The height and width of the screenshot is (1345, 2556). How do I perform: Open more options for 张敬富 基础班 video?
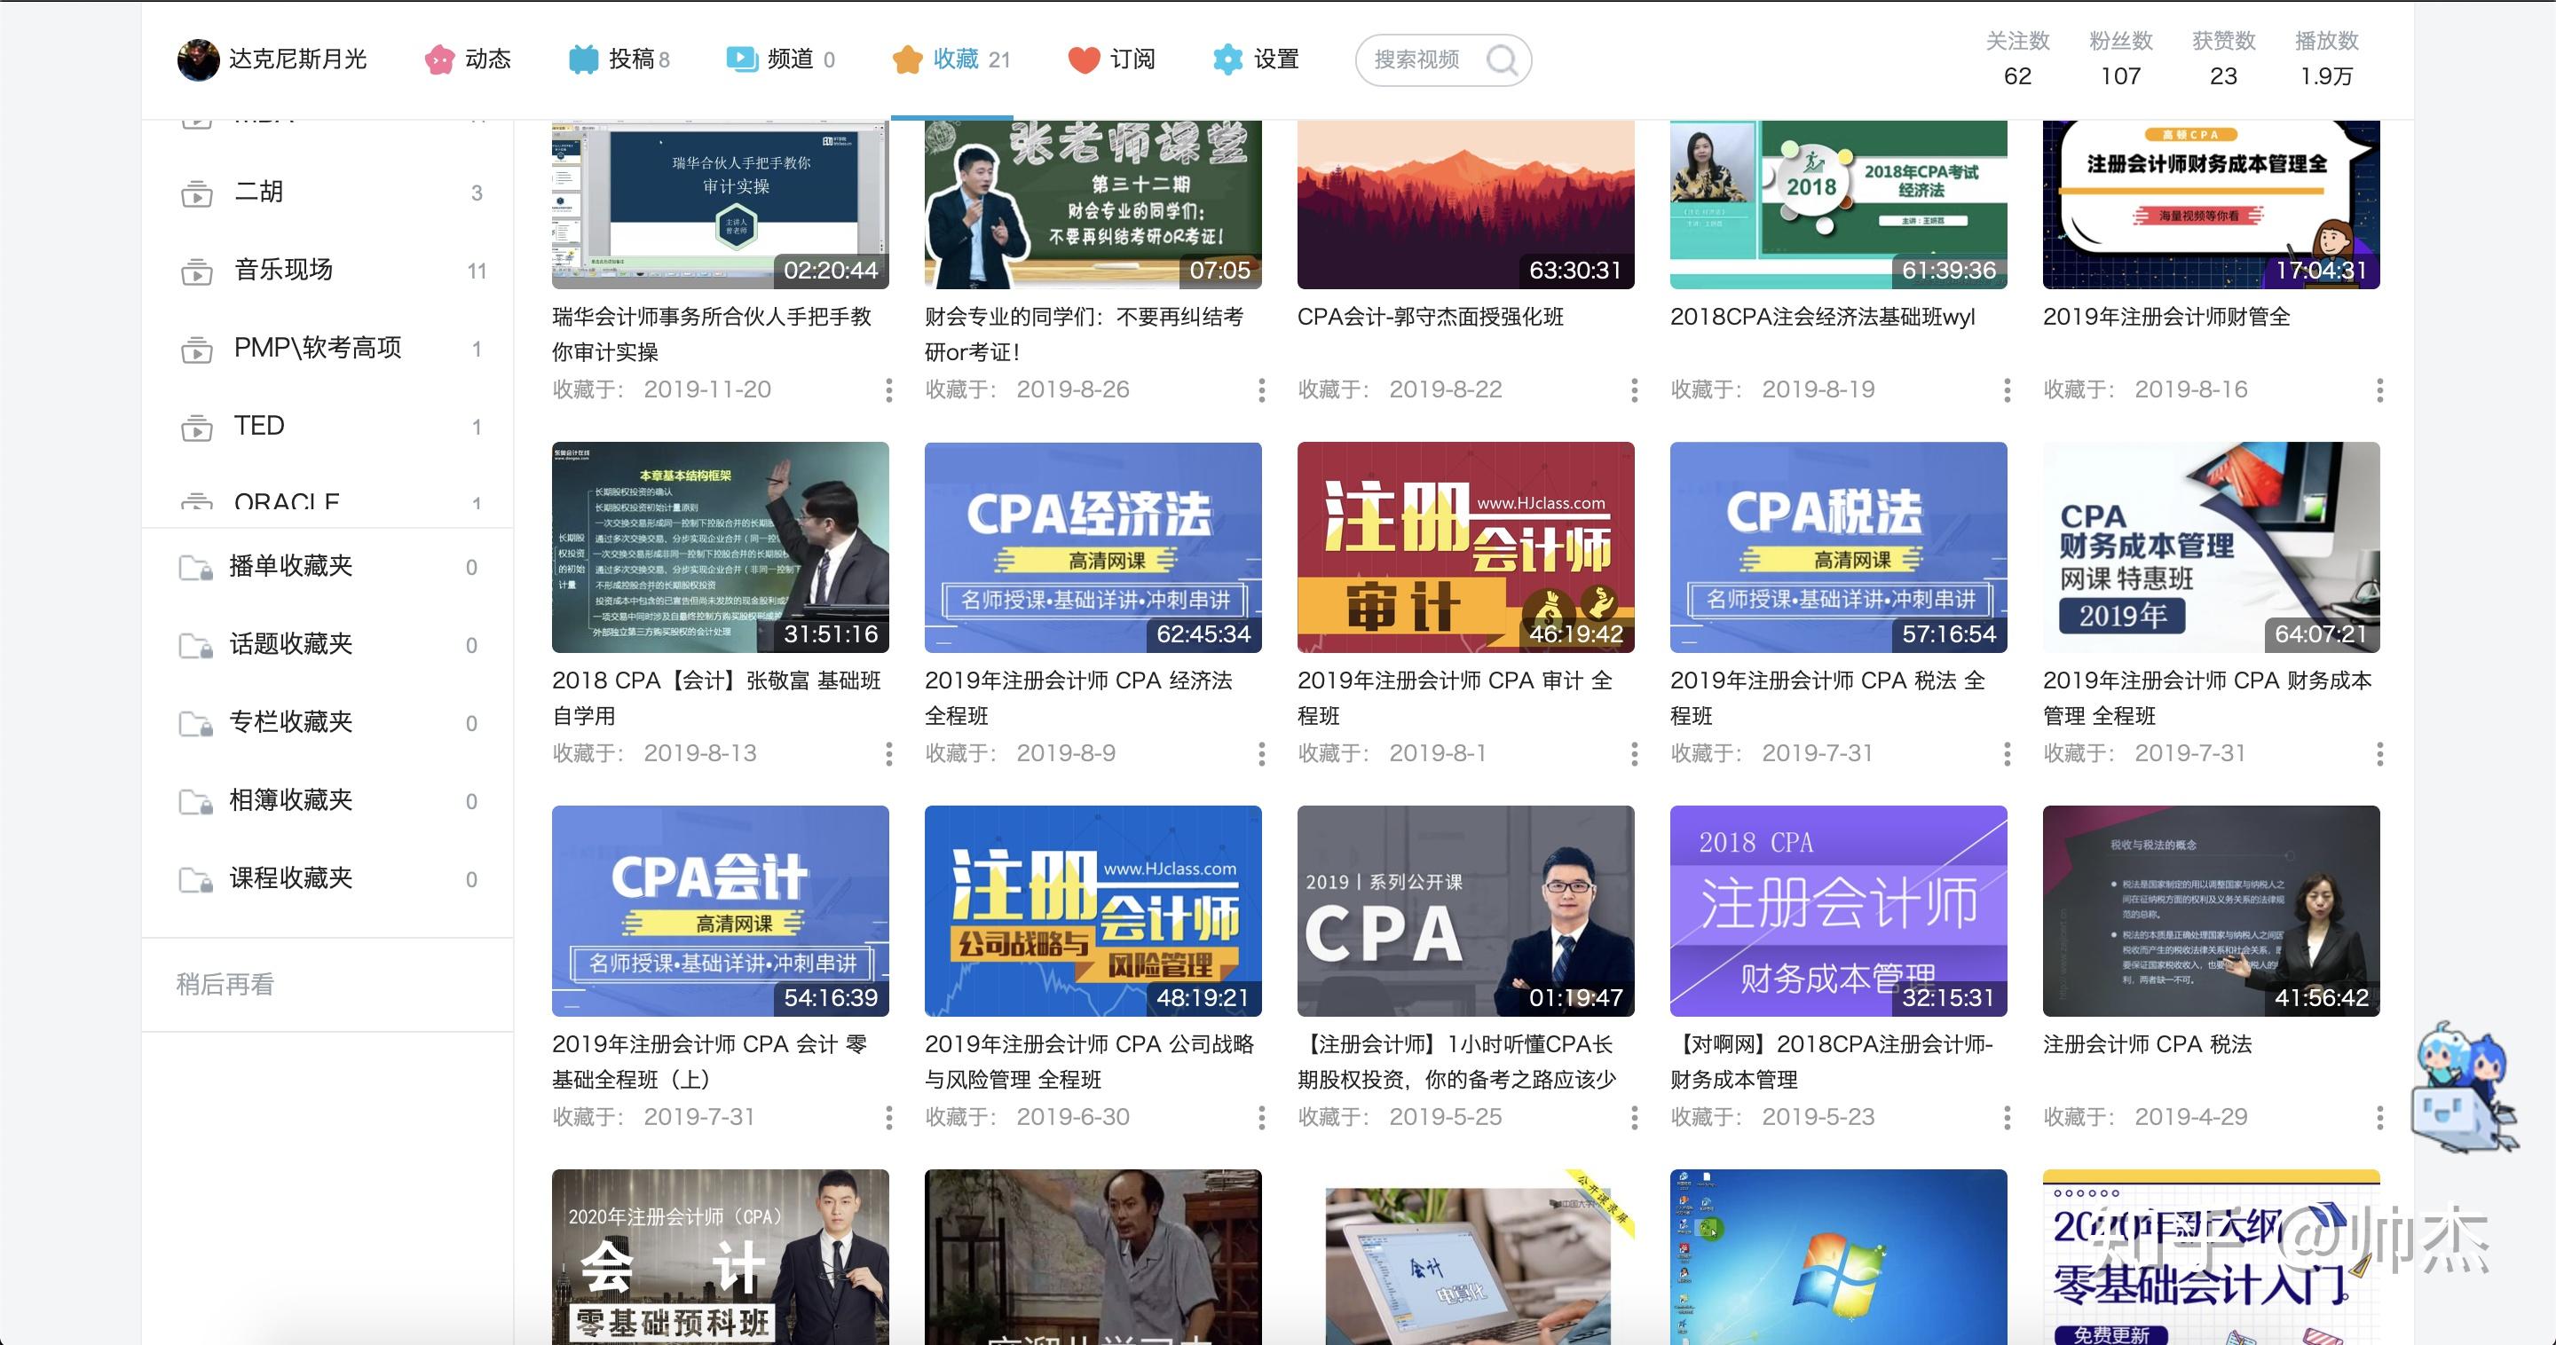[889, 754]
